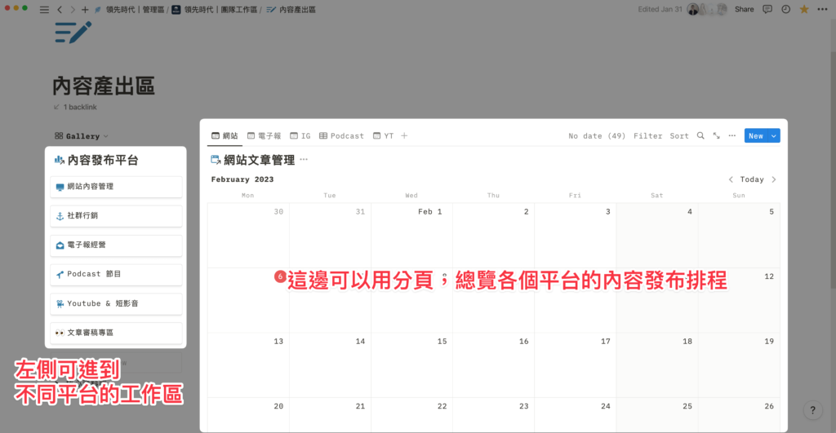
Task: Open 領先時代｜管理區 breadcrumb
Action: coord(130,10)
